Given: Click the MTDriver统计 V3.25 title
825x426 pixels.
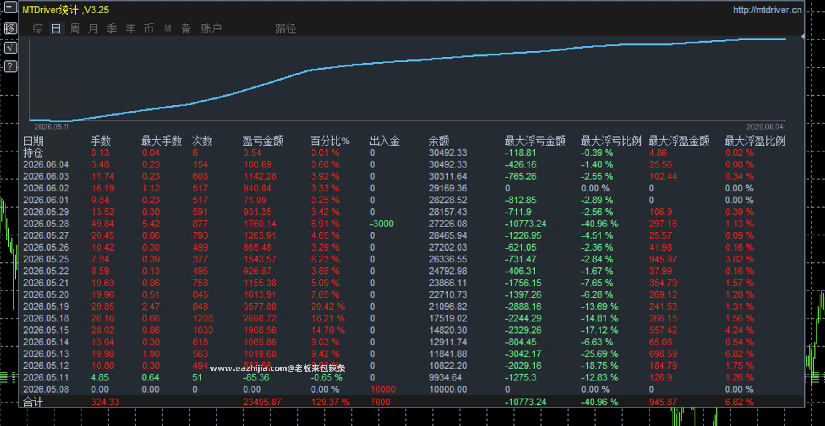Looking at the screenshot, I should (x=66, y=10).
